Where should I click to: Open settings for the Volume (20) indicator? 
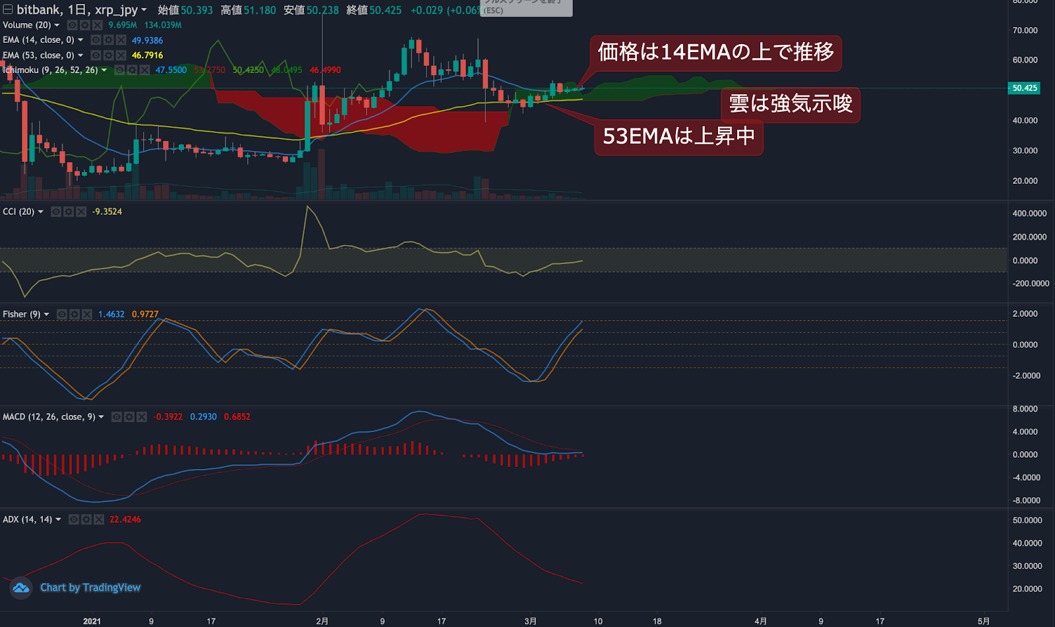(x=85, y=25)
